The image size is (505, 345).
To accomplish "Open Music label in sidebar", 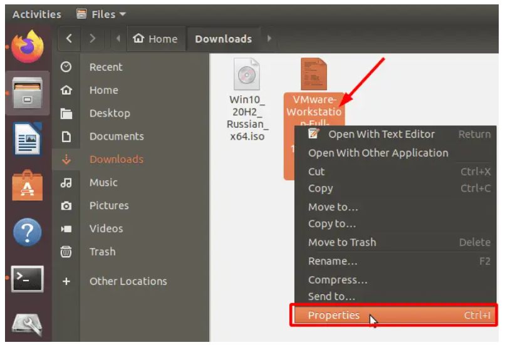I will point(103,182).
